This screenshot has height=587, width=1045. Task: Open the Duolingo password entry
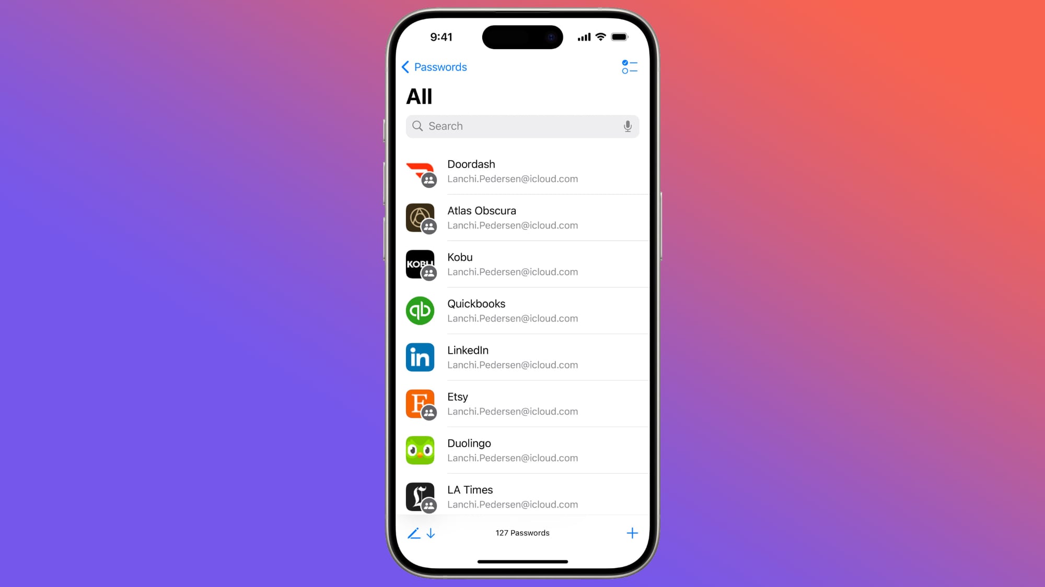tap(522, 450)
